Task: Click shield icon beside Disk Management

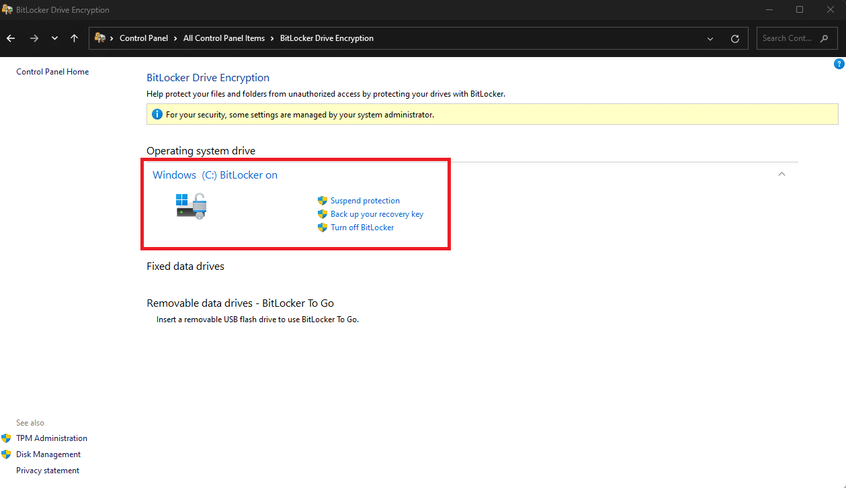Action: point(6,454)
